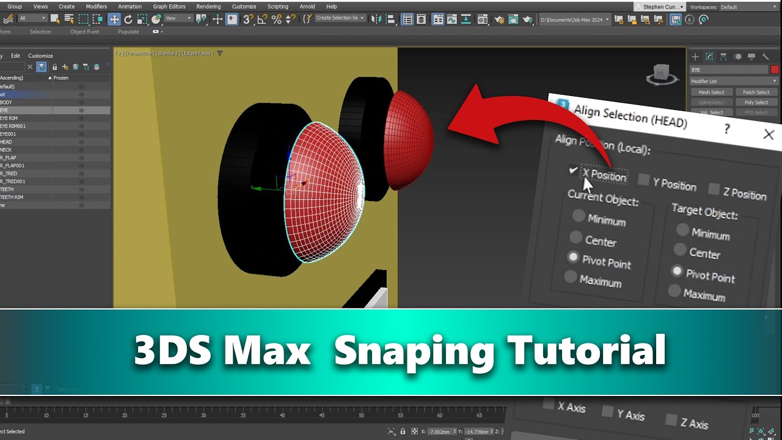The width and height of the screenshot is (782, 440).
Task: Open Rendered Frame Window icon
Action: point(513,19)
